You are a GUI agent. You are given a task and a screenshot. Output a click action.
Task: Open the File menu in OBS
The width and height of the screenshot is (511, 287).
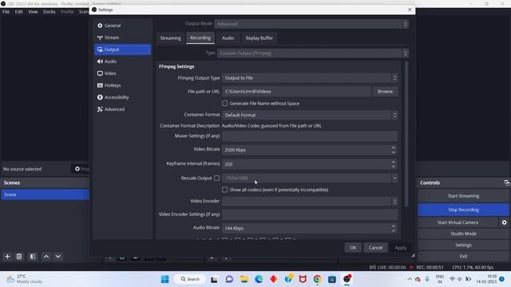click(x=6, y=12)
